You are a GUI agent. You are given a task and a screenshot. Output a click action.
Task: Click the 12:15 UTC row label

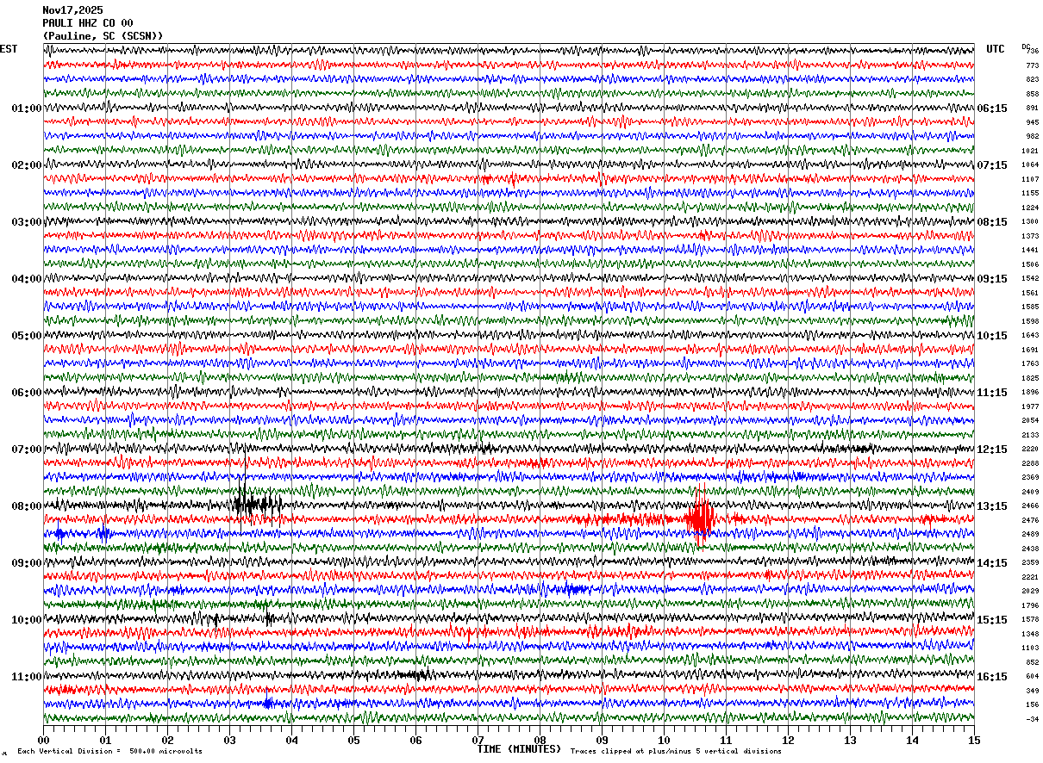(992, 450)
